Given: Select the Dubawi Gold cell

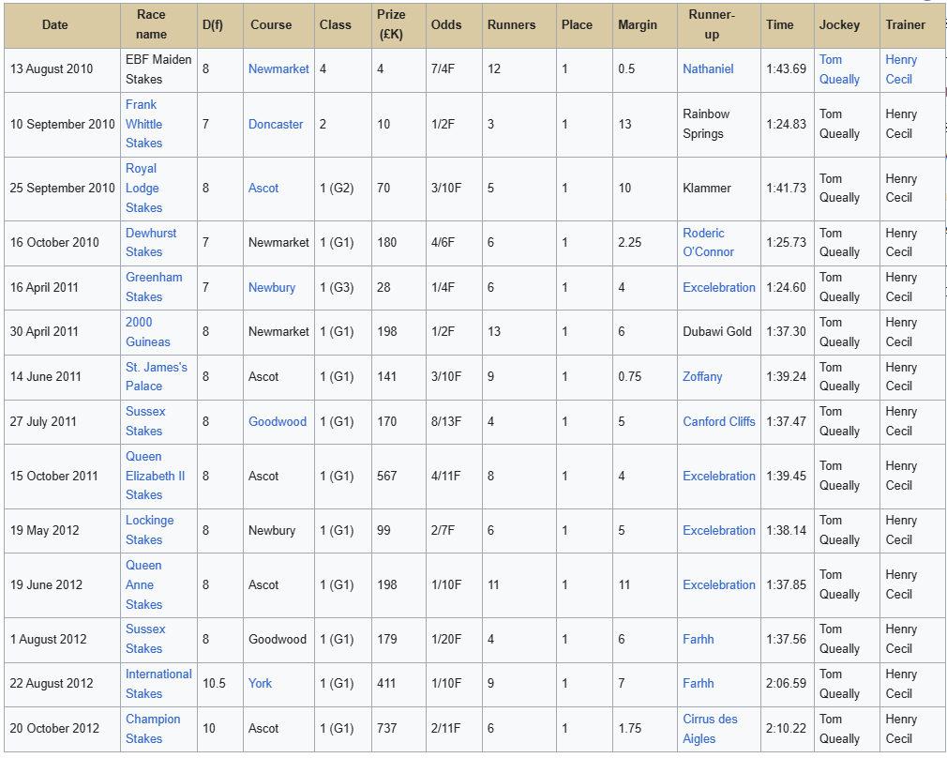Looking at the screenshot, I should [x=719, y=332].
